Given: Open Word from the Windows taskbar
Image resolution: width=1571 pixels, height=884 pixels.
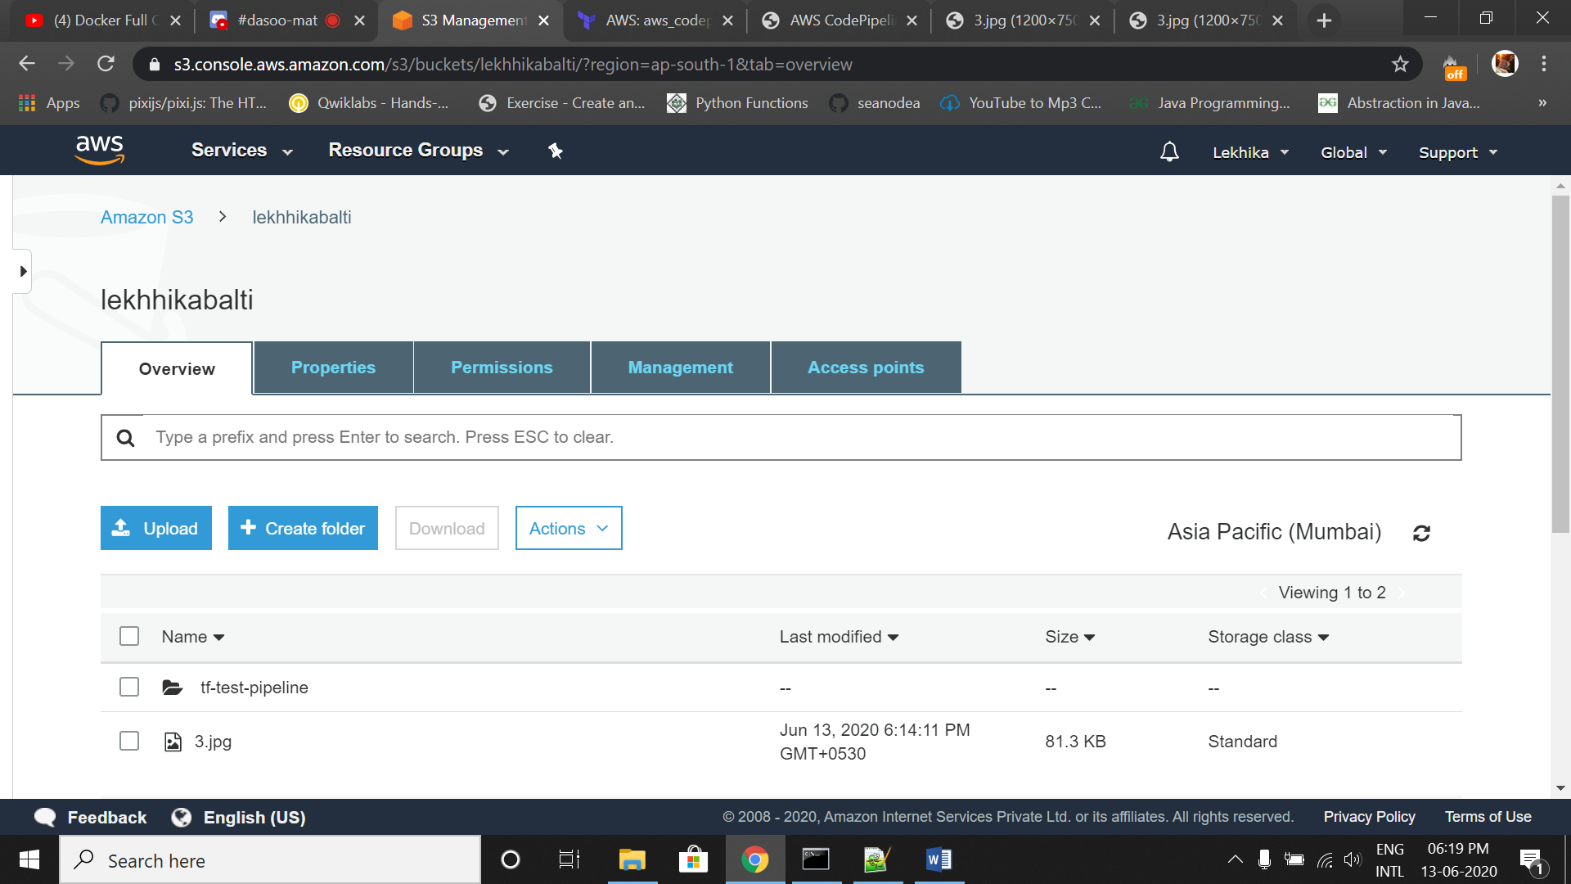Looking at the screenshot, I should tap(939, 859).
